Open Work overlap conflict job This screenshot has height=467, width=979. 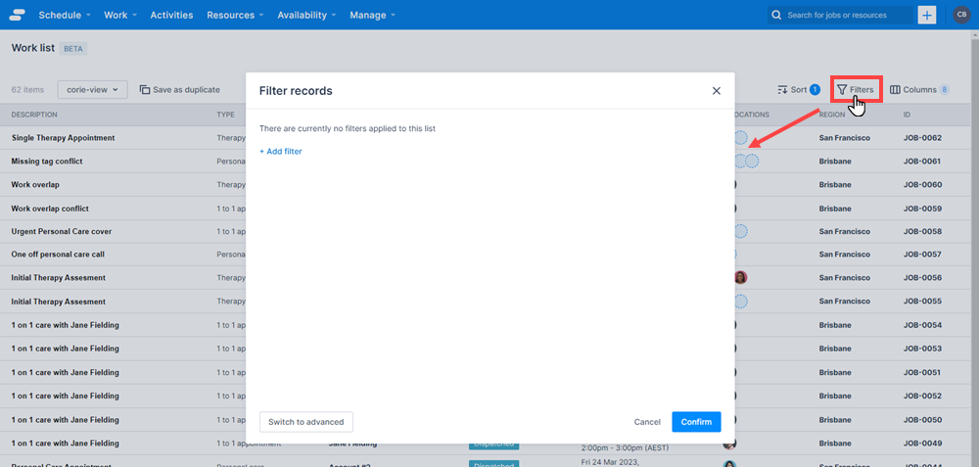click(50, 209)
